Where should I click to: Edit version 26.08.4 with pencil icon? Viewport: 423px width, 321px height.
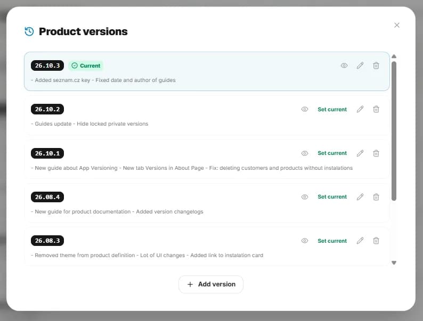(360, 197)
